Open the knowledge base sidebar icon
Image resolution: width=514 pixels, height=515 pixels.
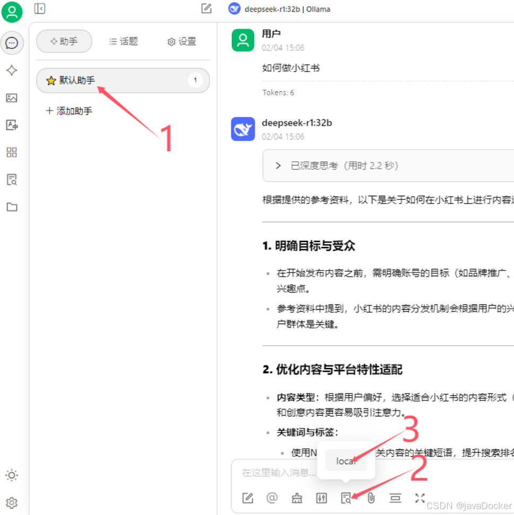point(12,180)
